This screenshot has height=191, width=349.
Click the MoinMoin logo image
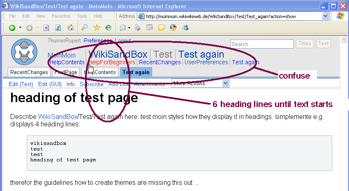tap(24, 52)
